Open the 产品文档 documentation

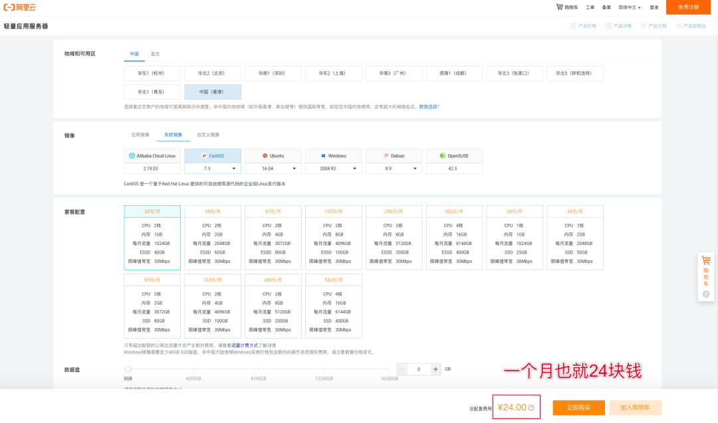point(654,26)
